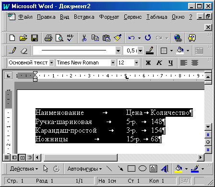This screenshot has width=215, height=187.
Task: Open the font size 12 dropdown
Action: click(x=136, y=62)
